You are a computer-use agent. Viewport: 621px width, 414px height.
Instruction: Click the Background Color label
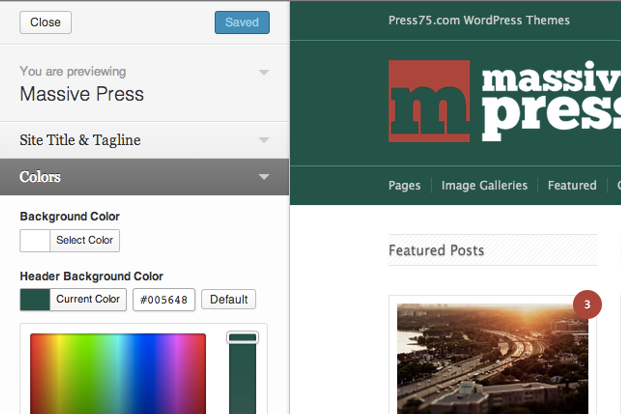[70, 216]
